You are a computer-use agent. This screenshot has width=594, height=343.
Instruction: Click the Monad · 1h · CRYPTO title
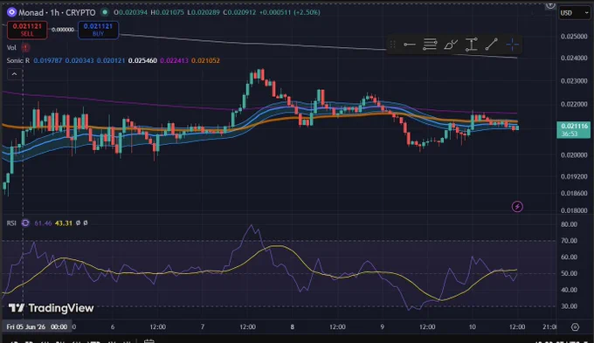pyautogui.click(x=57, y=12)
